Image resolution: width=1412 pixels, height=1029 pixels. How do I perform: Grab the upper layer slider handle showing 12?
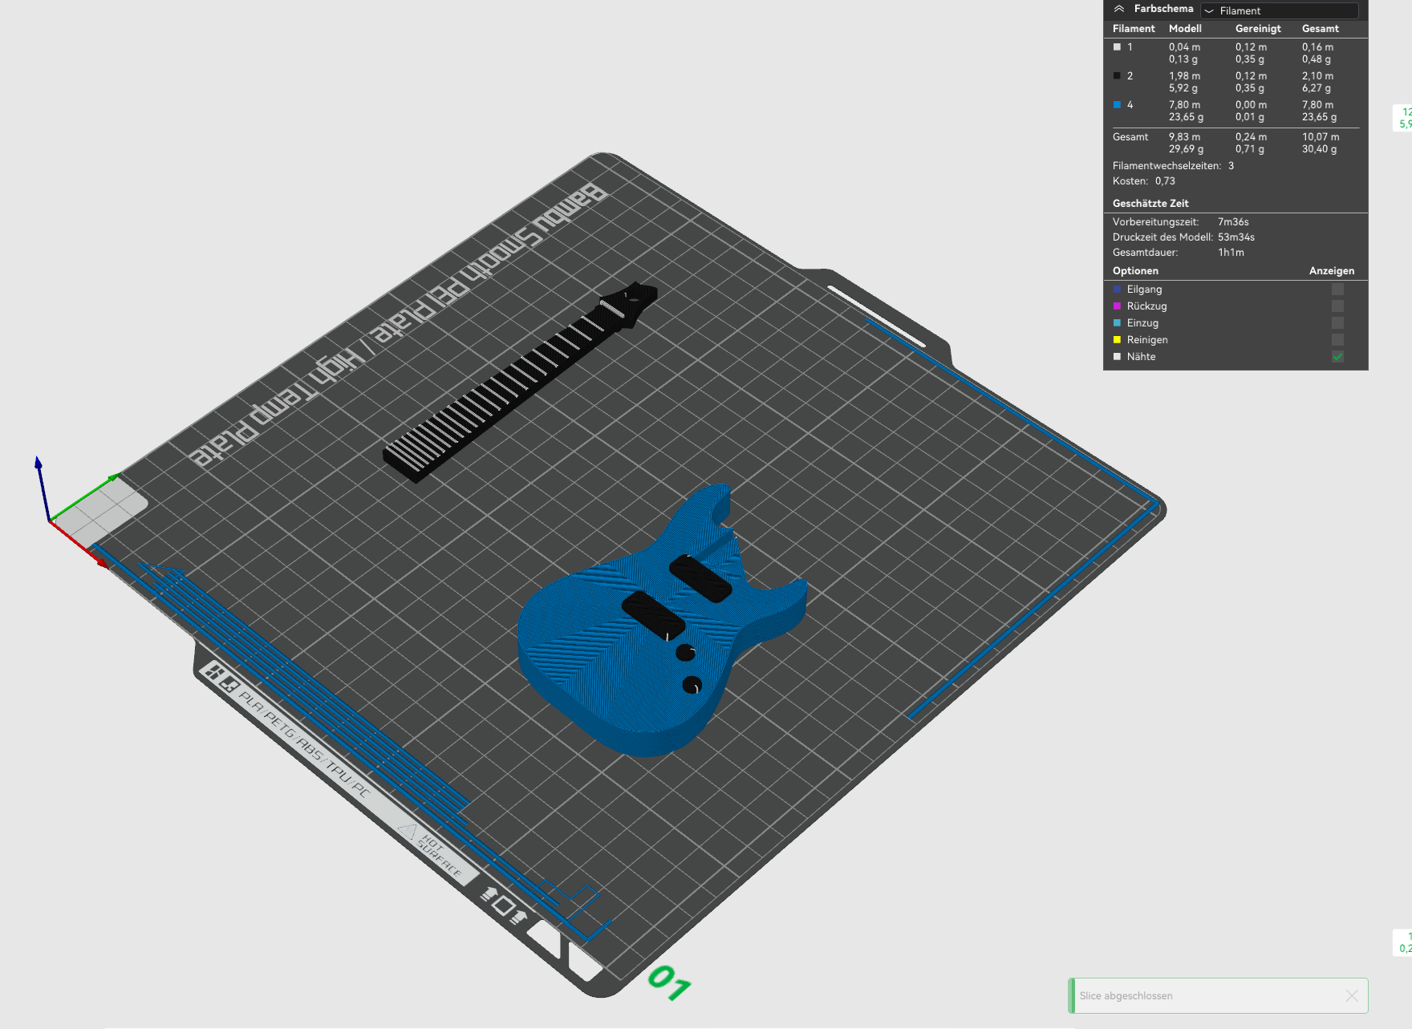[x=1404, y=118]
